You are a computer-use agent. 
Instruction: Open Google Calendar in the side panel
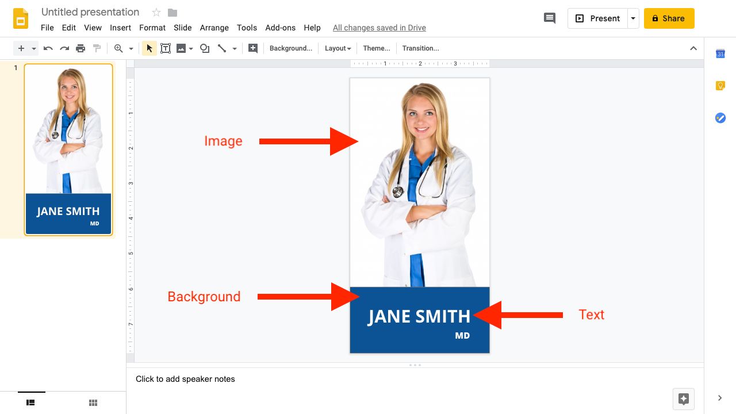click(720, 53)
